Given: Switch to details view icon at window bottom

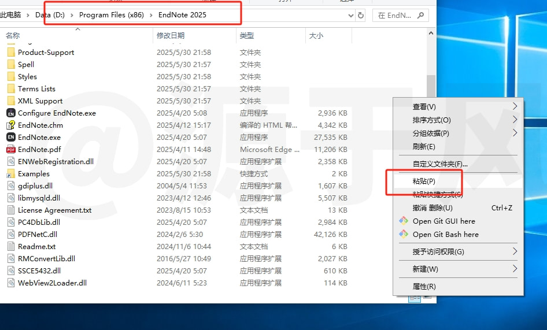Looking at the screenshot, I should point(415,298).
